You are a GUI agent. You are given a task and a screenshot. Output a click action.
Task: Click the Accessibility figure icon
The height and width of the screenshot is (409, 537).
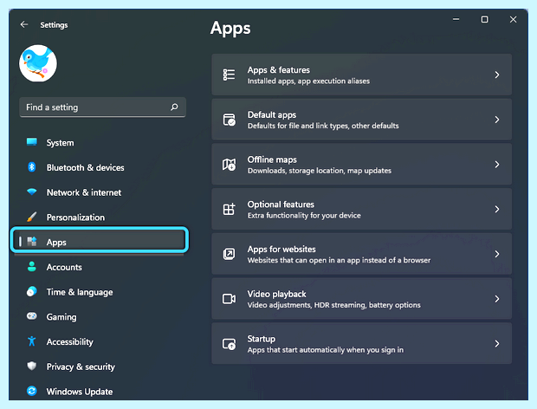click(x=32, y=341)
